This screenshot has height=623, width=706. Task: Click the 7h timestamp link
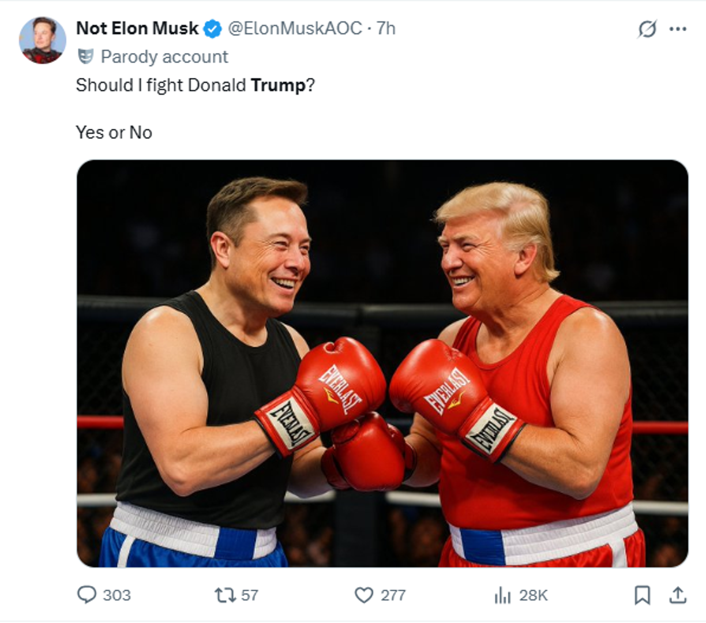coord(386,28)
